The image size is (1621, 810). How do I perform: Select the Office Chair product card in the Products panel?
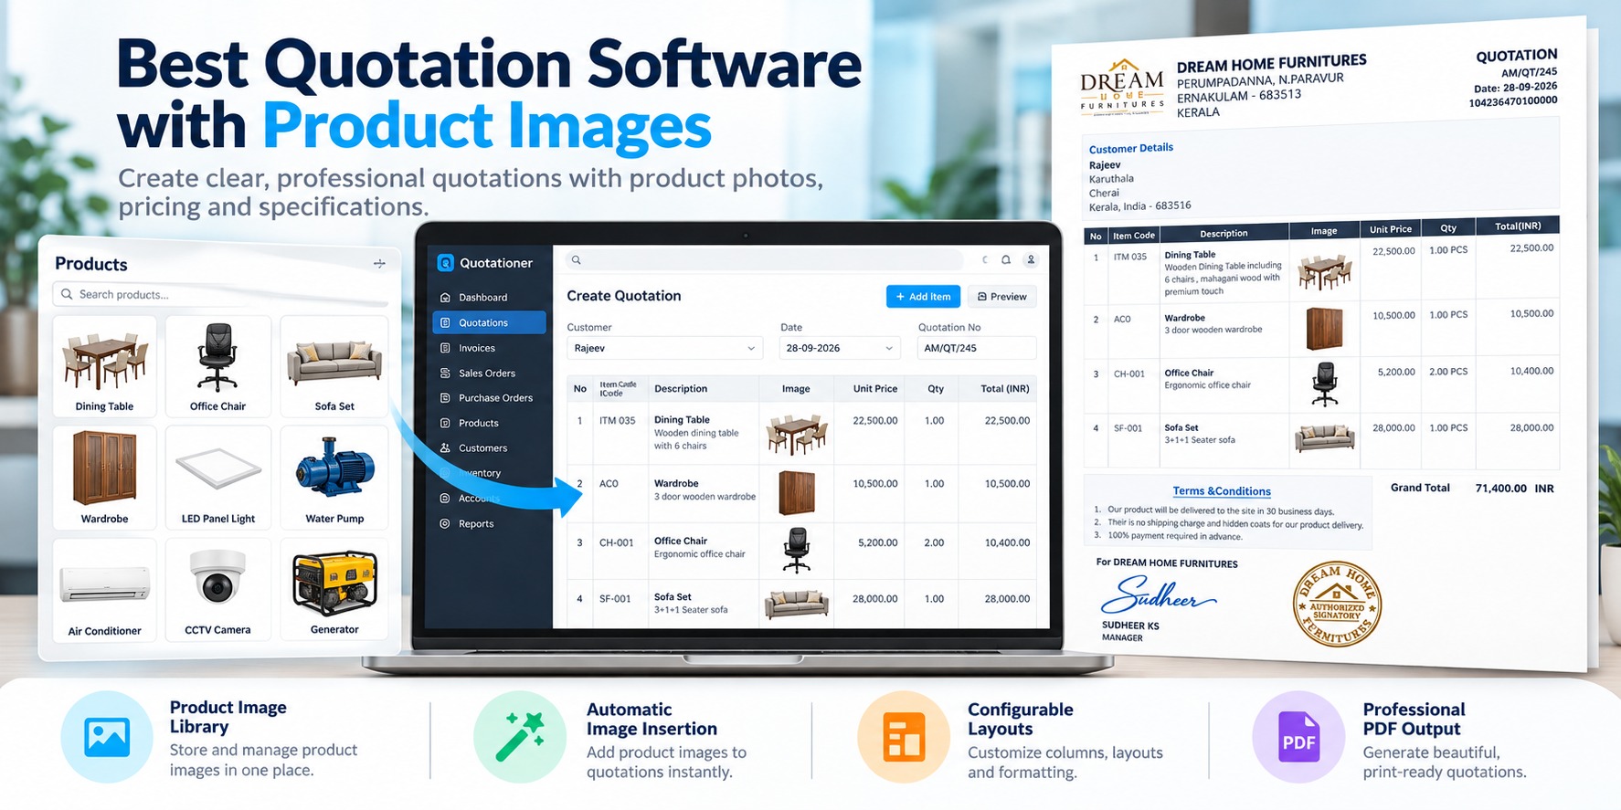point(217,366)
